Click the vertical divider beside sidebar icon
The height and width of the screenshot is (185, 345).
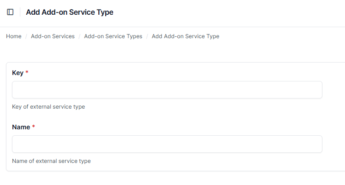tap(20, 12)
